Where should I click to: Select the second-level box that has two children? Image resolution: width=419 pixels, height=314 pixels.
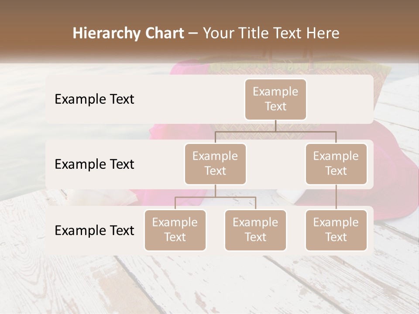click(215, 164)
